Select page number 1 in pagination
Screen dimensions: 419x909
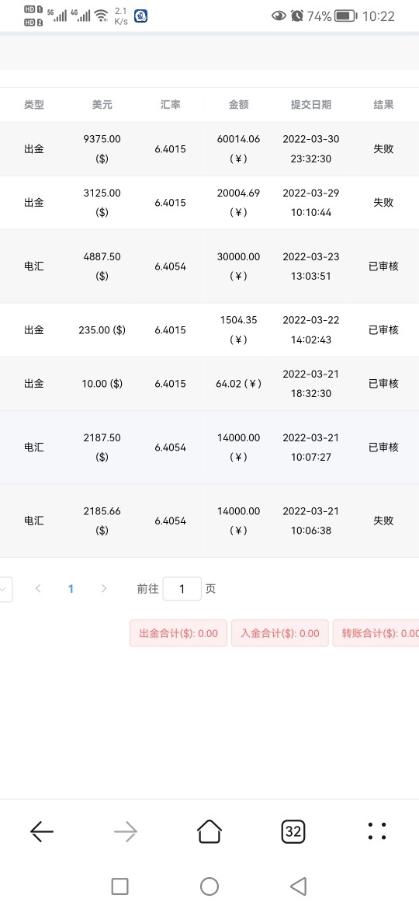click(71, 588)
